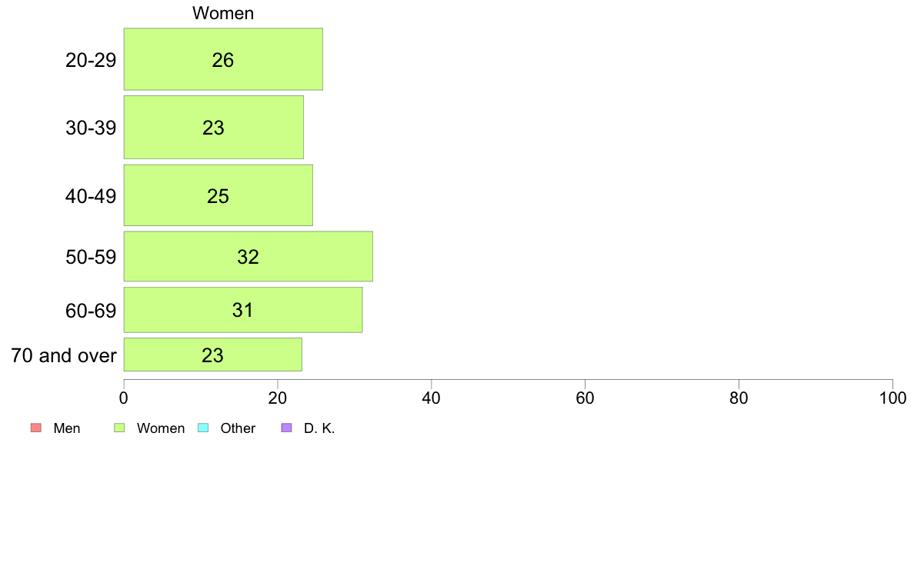The image size is (914, 566).
Task: Click the Other legend text
Action: (x=238, y=428)
